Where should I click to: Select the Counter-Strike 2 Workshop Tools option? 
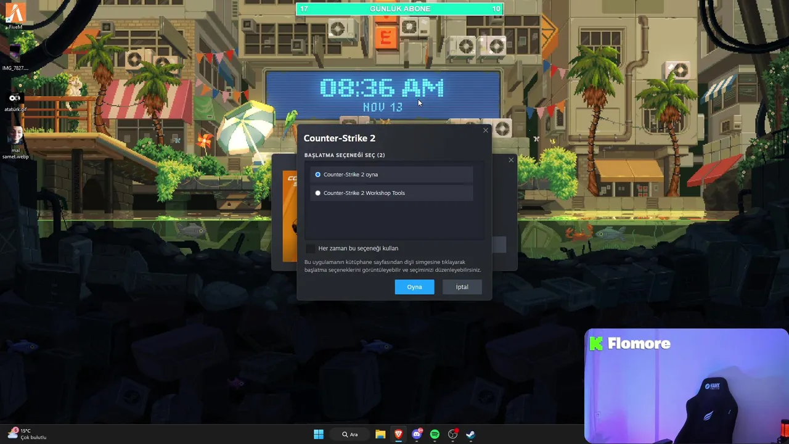[392, 193]
